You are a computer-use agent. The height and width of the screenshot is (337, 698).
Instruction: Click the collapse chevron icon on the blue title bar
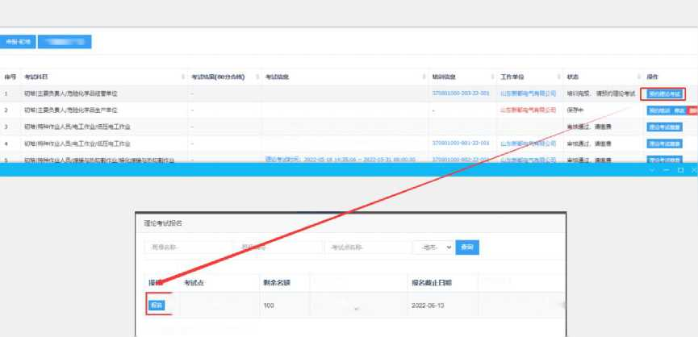(x=653, y=170)
